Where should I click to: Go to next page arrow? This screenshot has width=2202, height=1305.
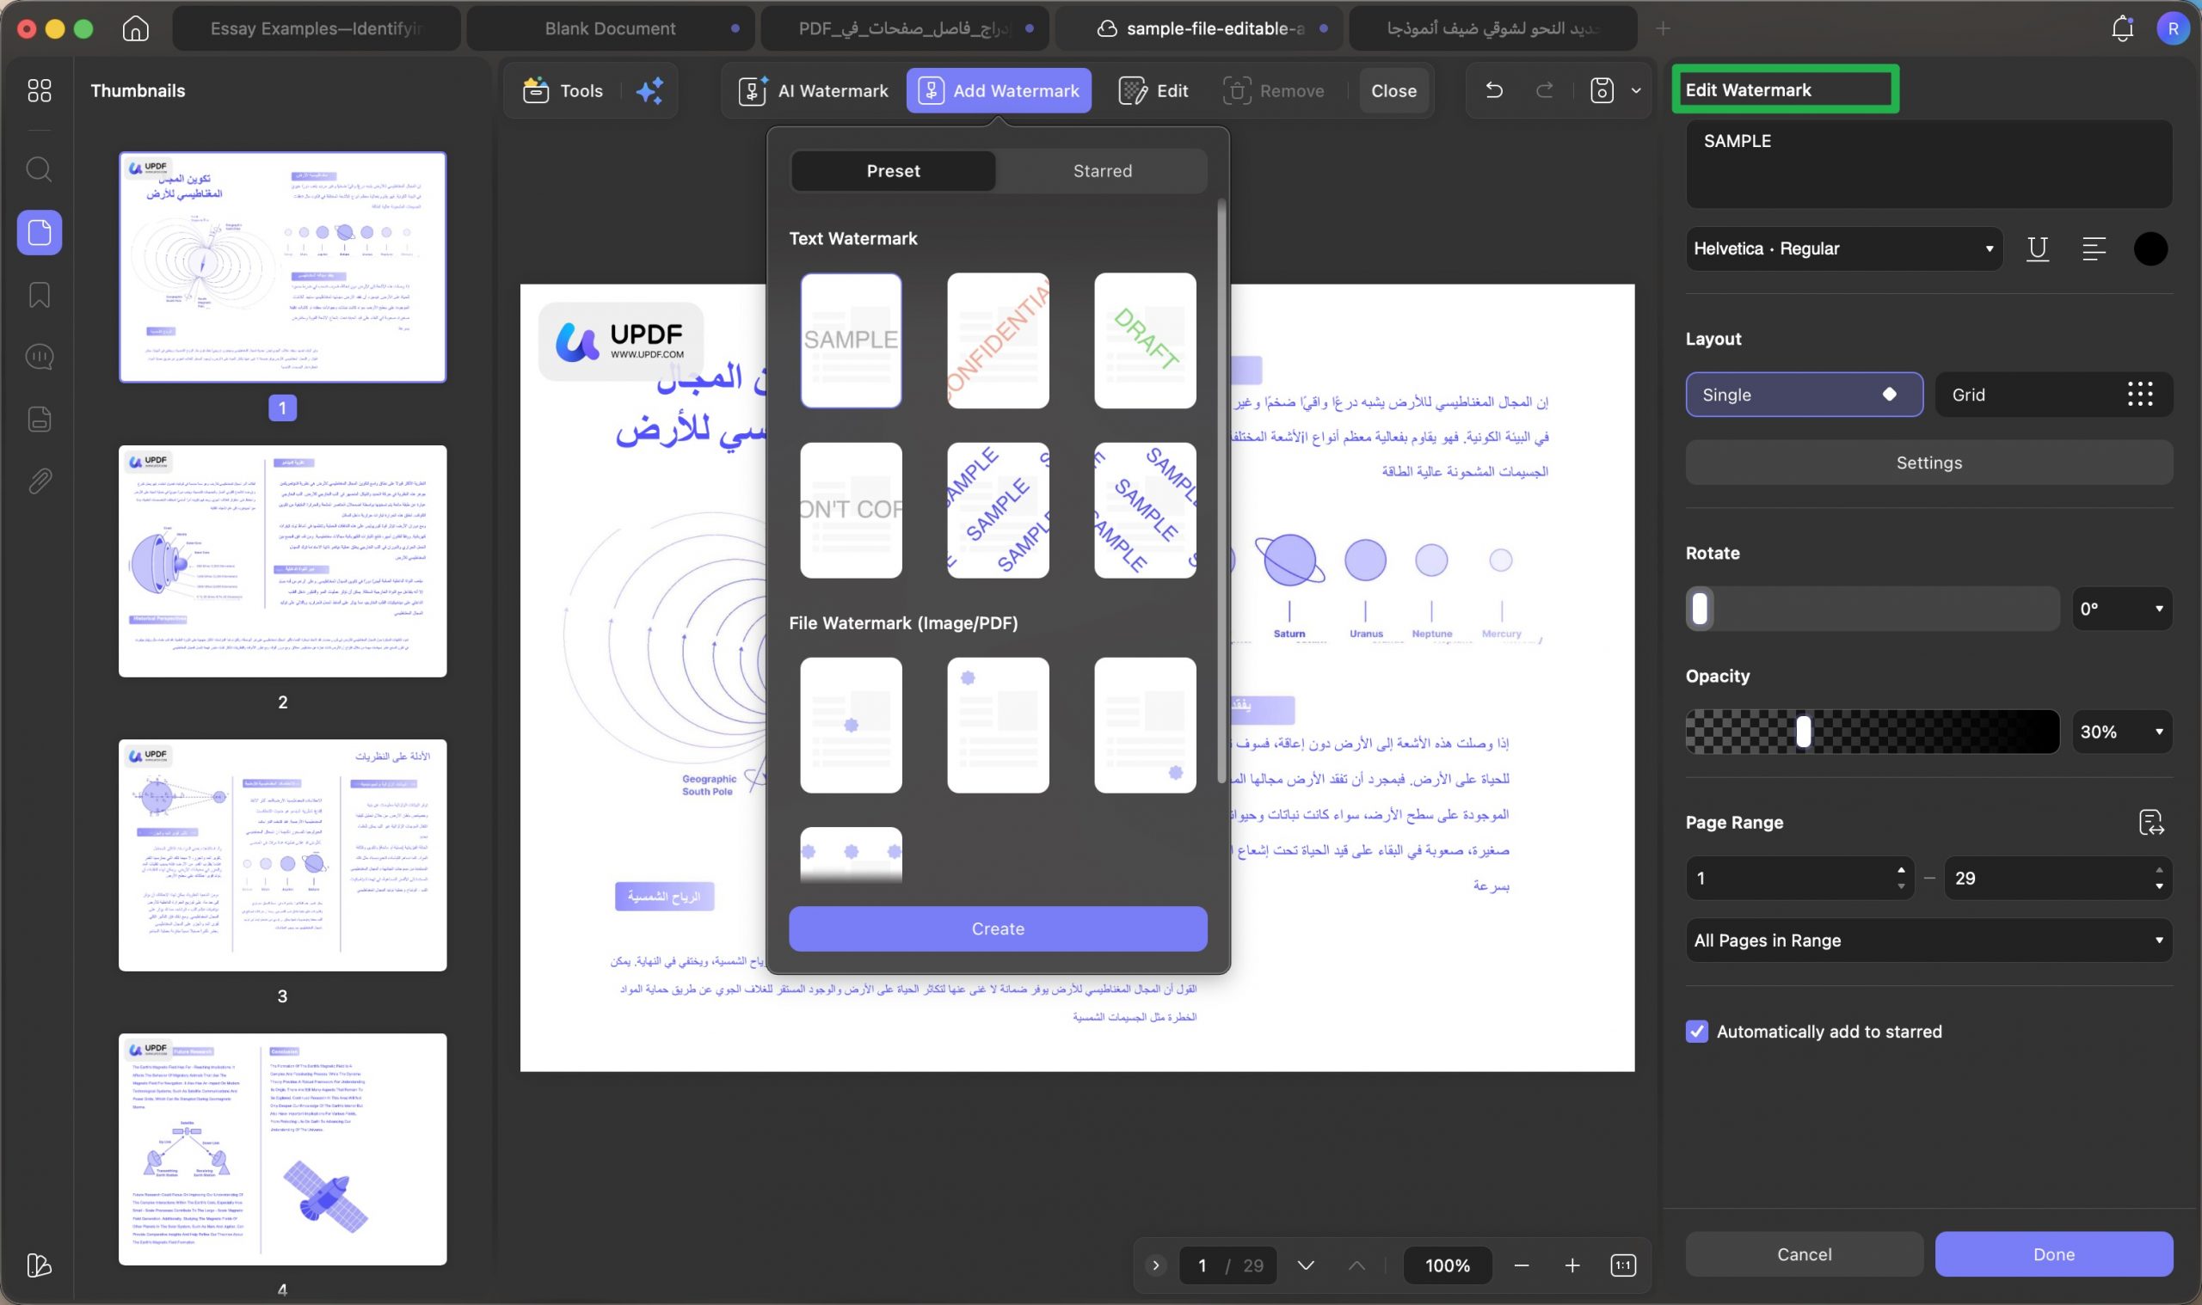click(x=1307, y=1265)
